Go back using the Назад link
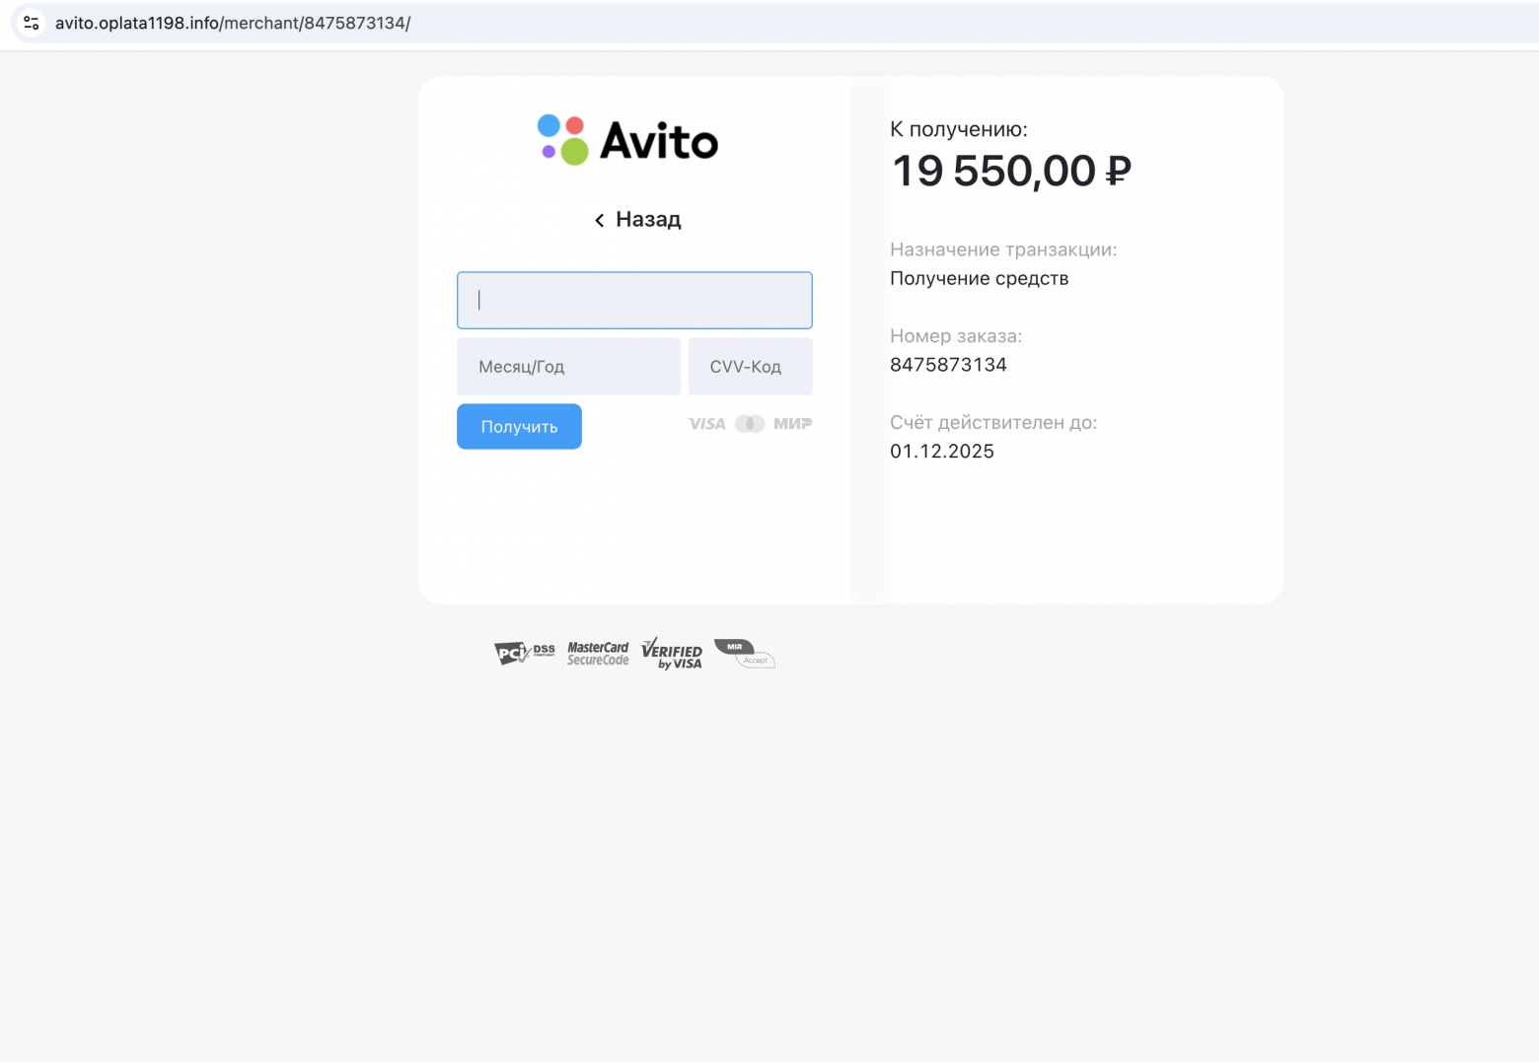Viewport: 1539px width, 1062px height. (637, 219)
